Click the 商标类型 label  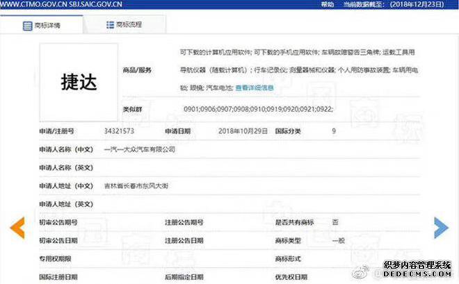[x=288, y=240]
